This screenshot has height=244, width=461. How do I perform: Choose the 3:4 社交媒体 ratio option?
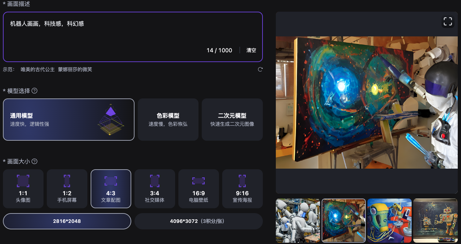(x=155, y=189)
